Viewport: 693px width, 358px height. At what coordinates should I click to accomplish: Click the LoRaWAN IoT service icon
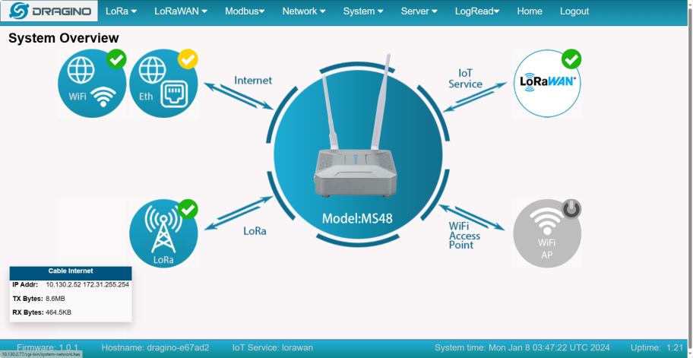(x=547, y=84)
